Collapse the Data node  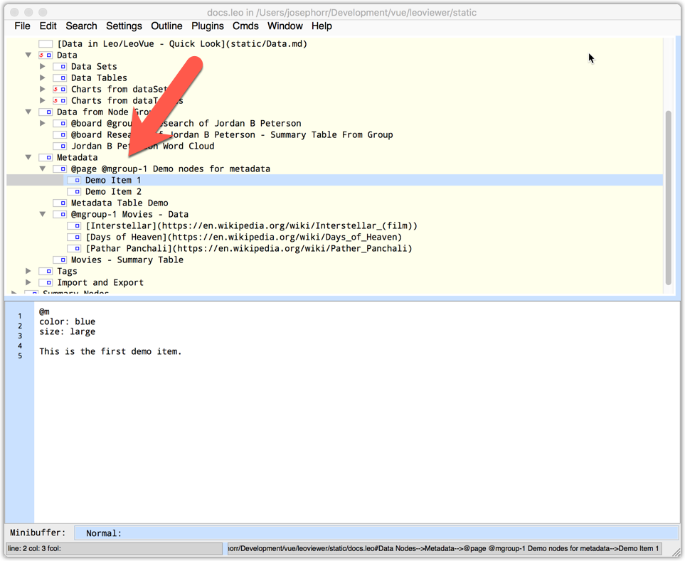[x=28, y=55]
